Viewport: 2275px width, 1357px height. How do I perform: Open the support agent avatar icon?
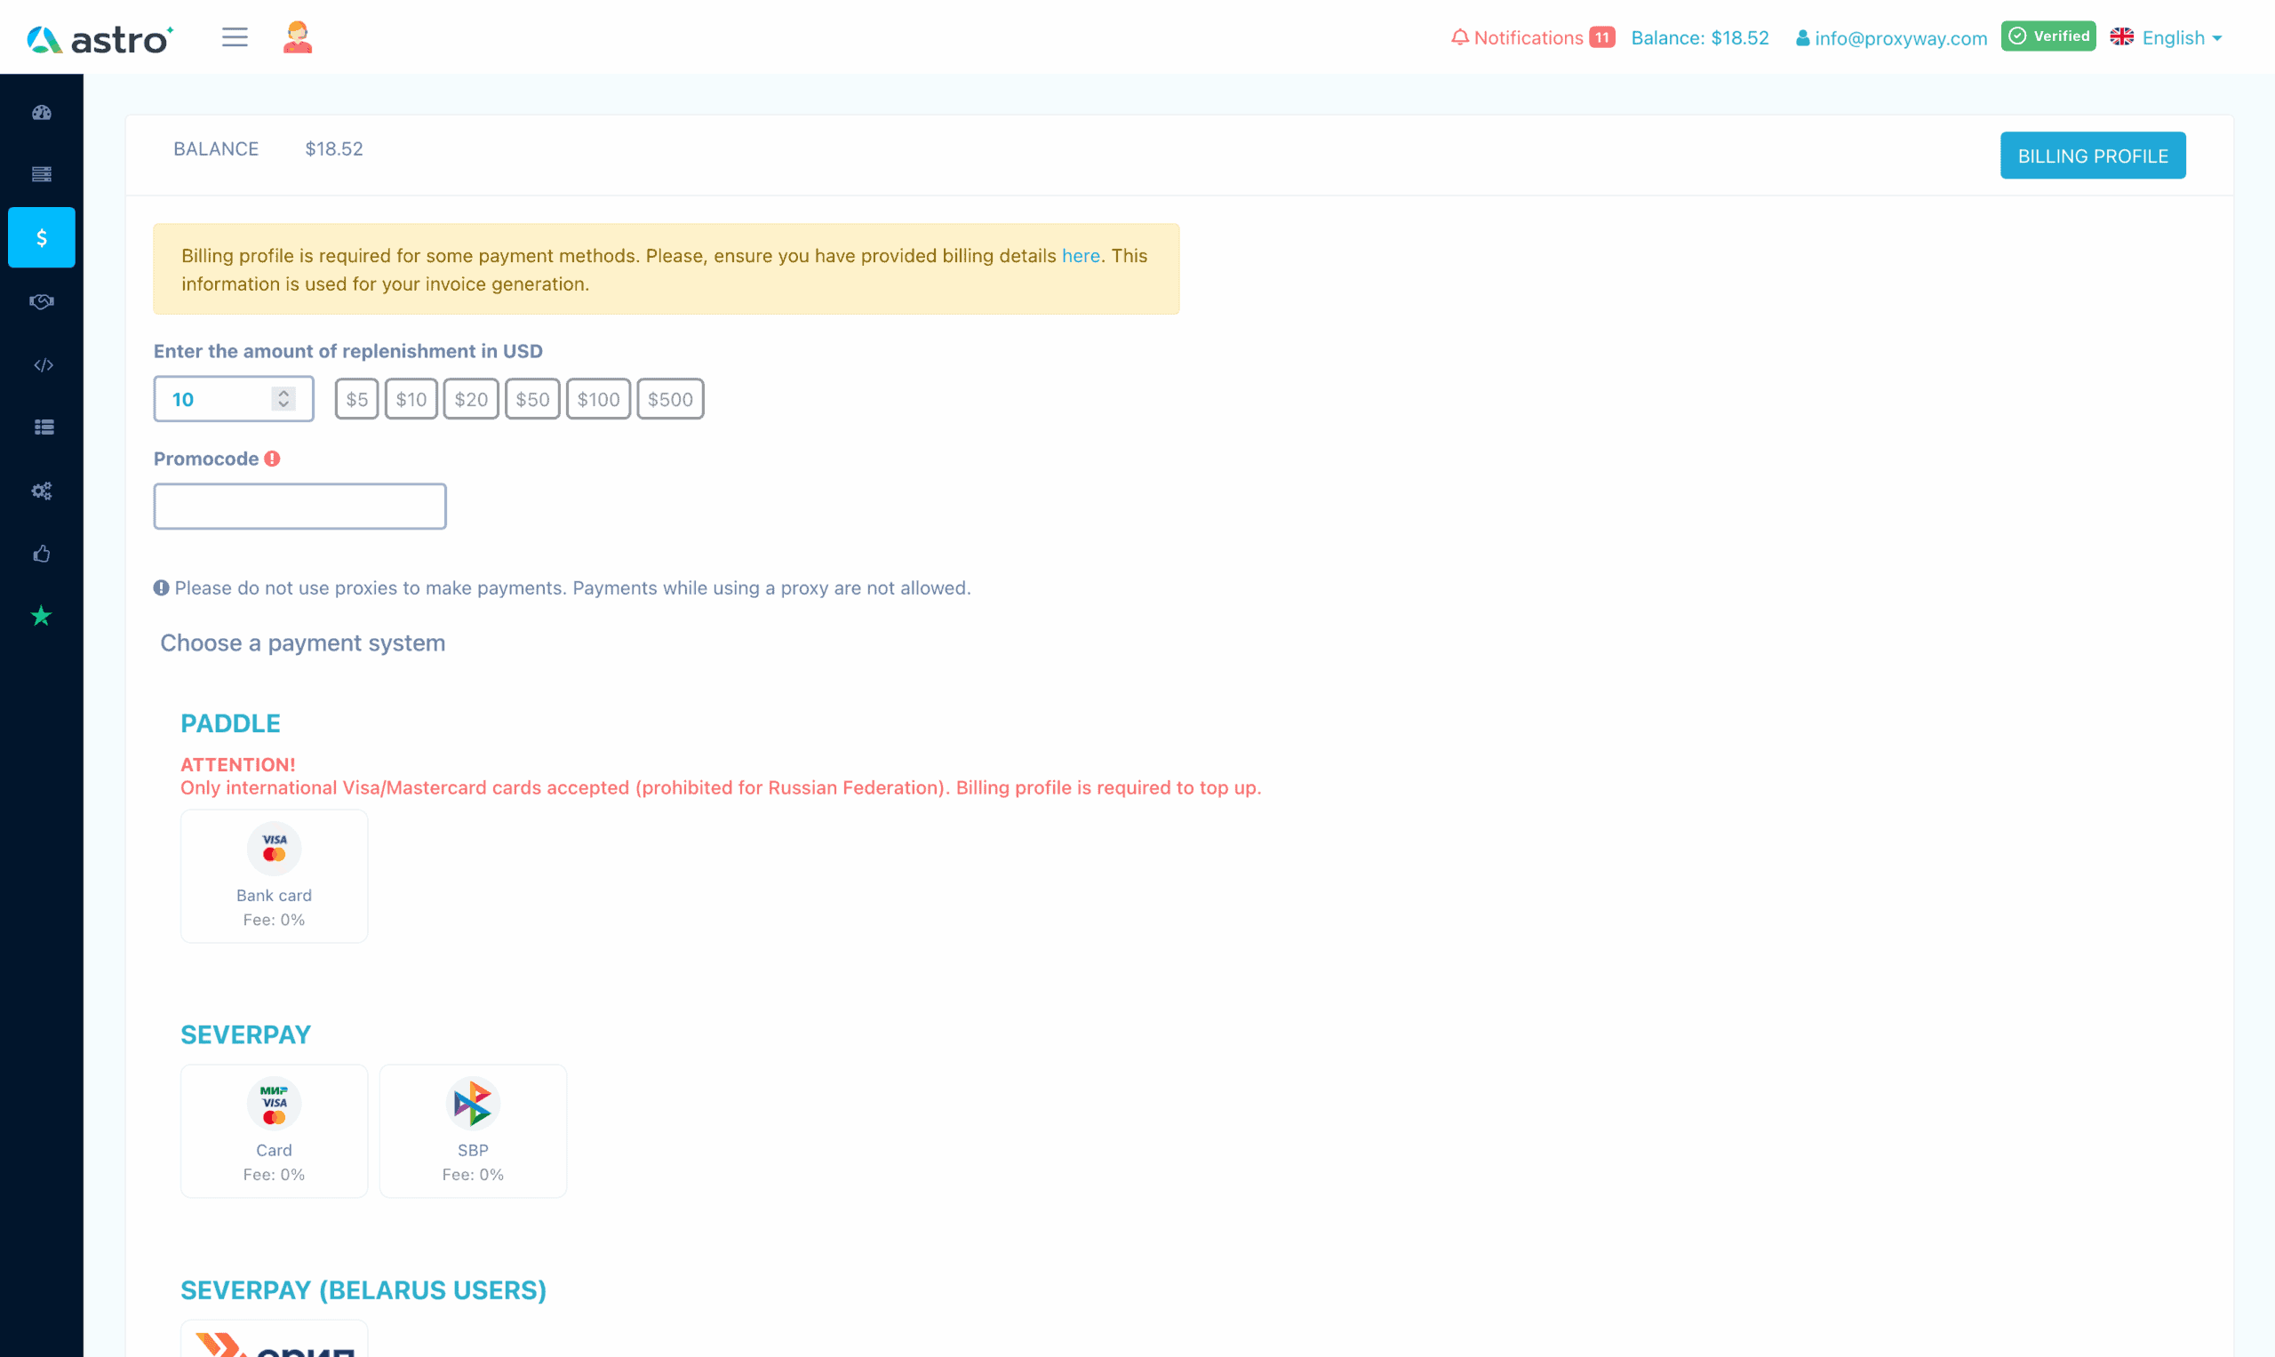pos(297,37)
